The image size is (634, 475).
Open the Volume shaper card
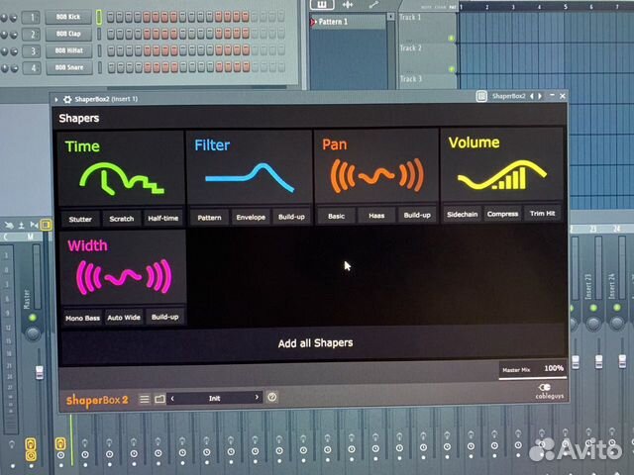pyautogui.click(x=502, y=165)
